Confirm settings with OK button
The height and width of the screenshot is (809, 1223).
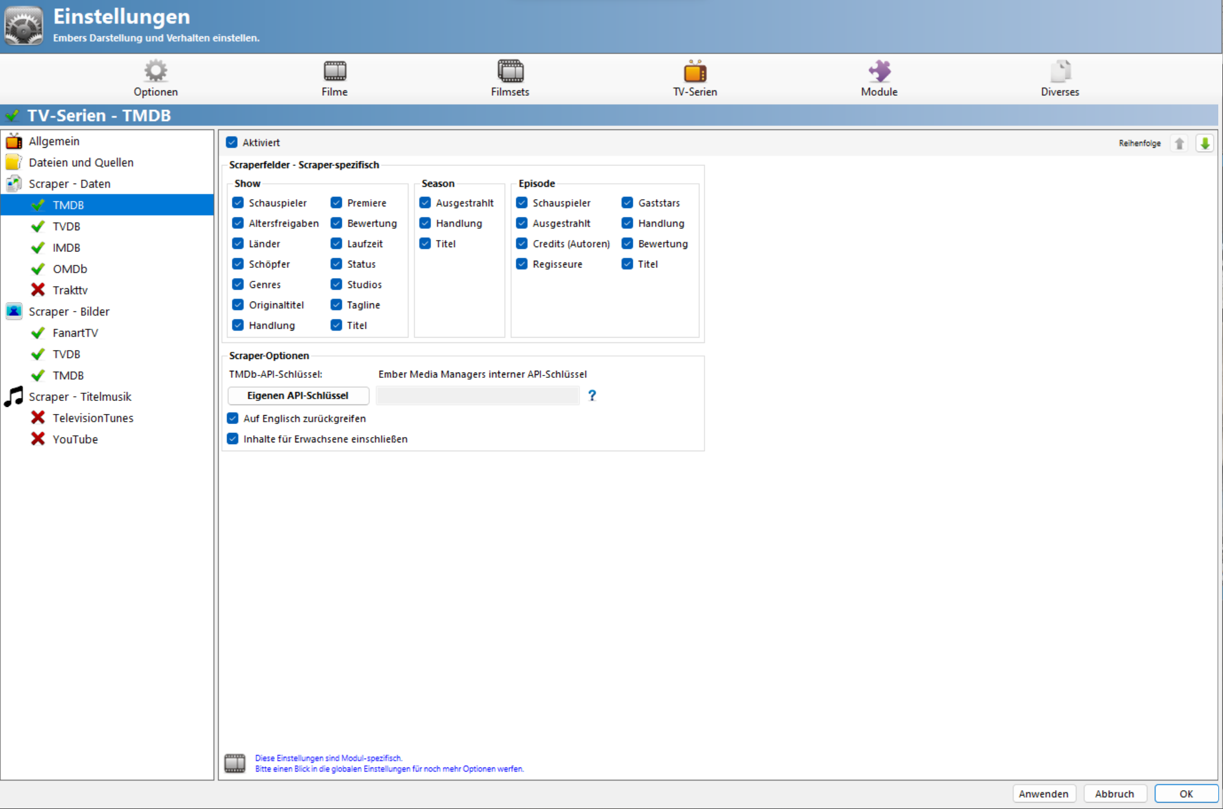click(x=1186, y=794)
